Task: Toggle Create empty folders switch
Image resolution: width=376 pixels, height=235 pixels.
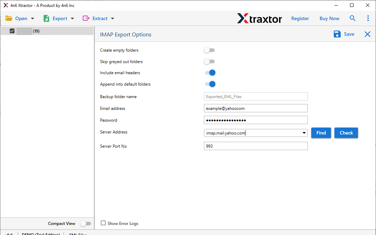Action: 209,50
